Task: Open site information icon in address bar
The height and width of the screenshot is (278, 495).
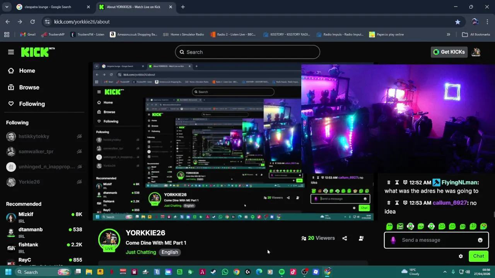Action: pos(47,22)
